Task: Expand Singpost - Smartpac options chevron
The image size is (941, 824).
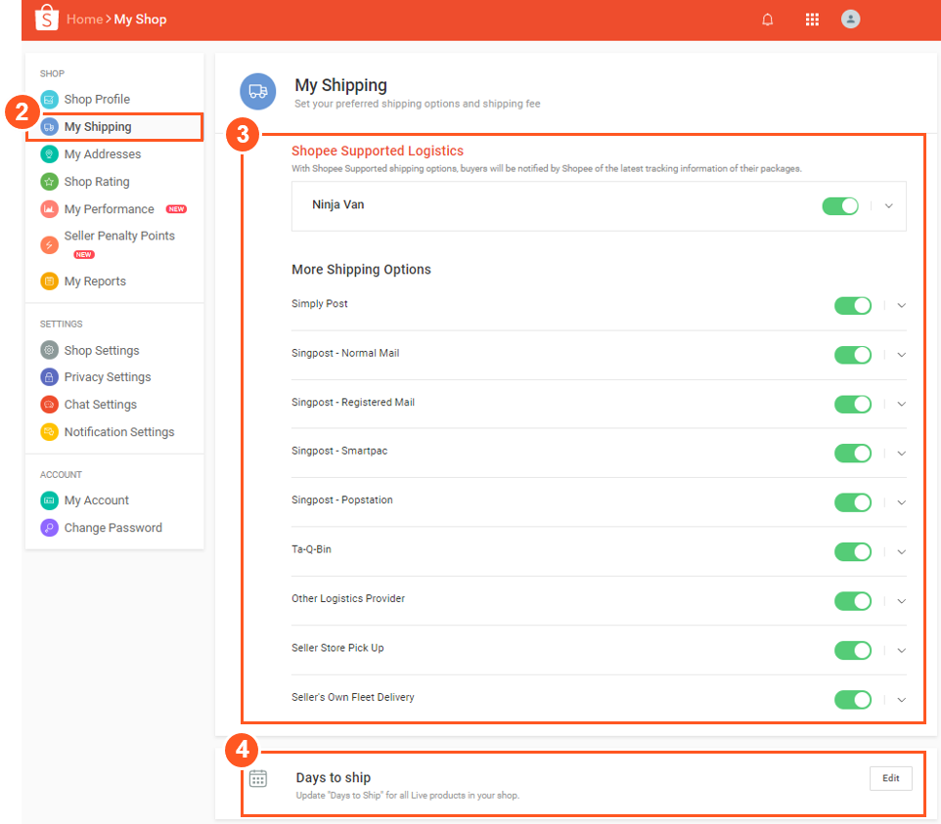Action: click(x=901, y=454)
